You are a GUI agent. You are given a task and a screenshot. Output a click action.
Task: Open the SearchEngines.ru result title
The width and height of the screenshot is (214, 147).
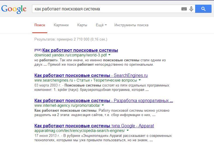[91, 75]
